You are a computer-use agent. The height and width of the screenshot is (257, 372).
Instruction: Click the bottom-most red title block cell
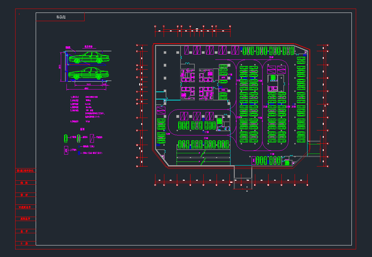26,243
